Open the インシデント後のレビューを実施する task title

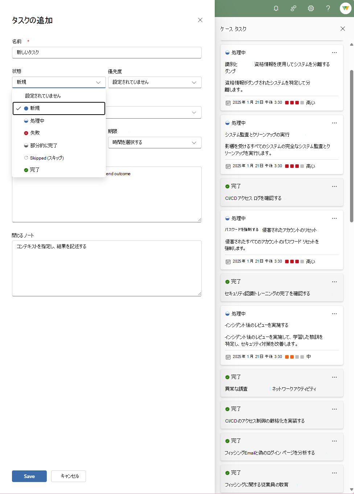[x=256, y=325]
